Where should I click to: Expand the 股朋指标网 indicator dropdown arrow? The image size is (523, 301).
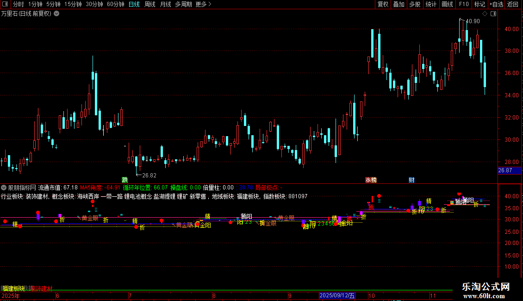pyautogui.click(x=4, y=188)
